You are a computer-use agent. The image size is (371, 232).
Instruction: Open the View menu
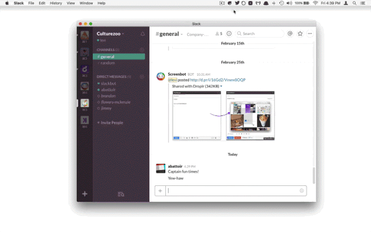tap(70, 3)
